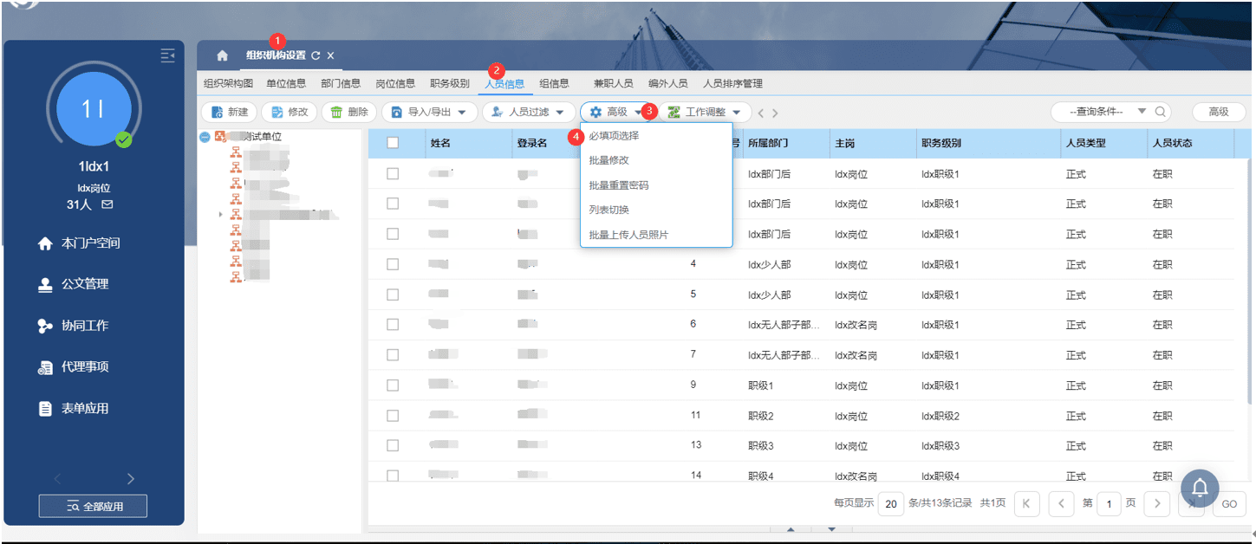Open 代理事项 in sidebar
Viewport: 1256px width, 544px height.
click(74, 367)
